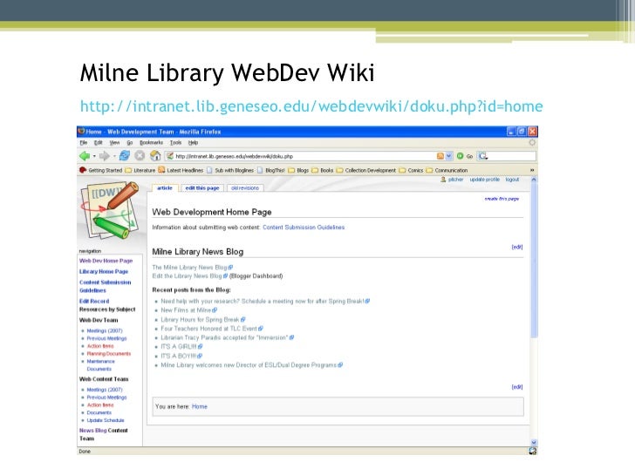This screenshot has width=635, height=476.
Task: Open the Forward button history dropdown arrow
Action: coord(114,156)
